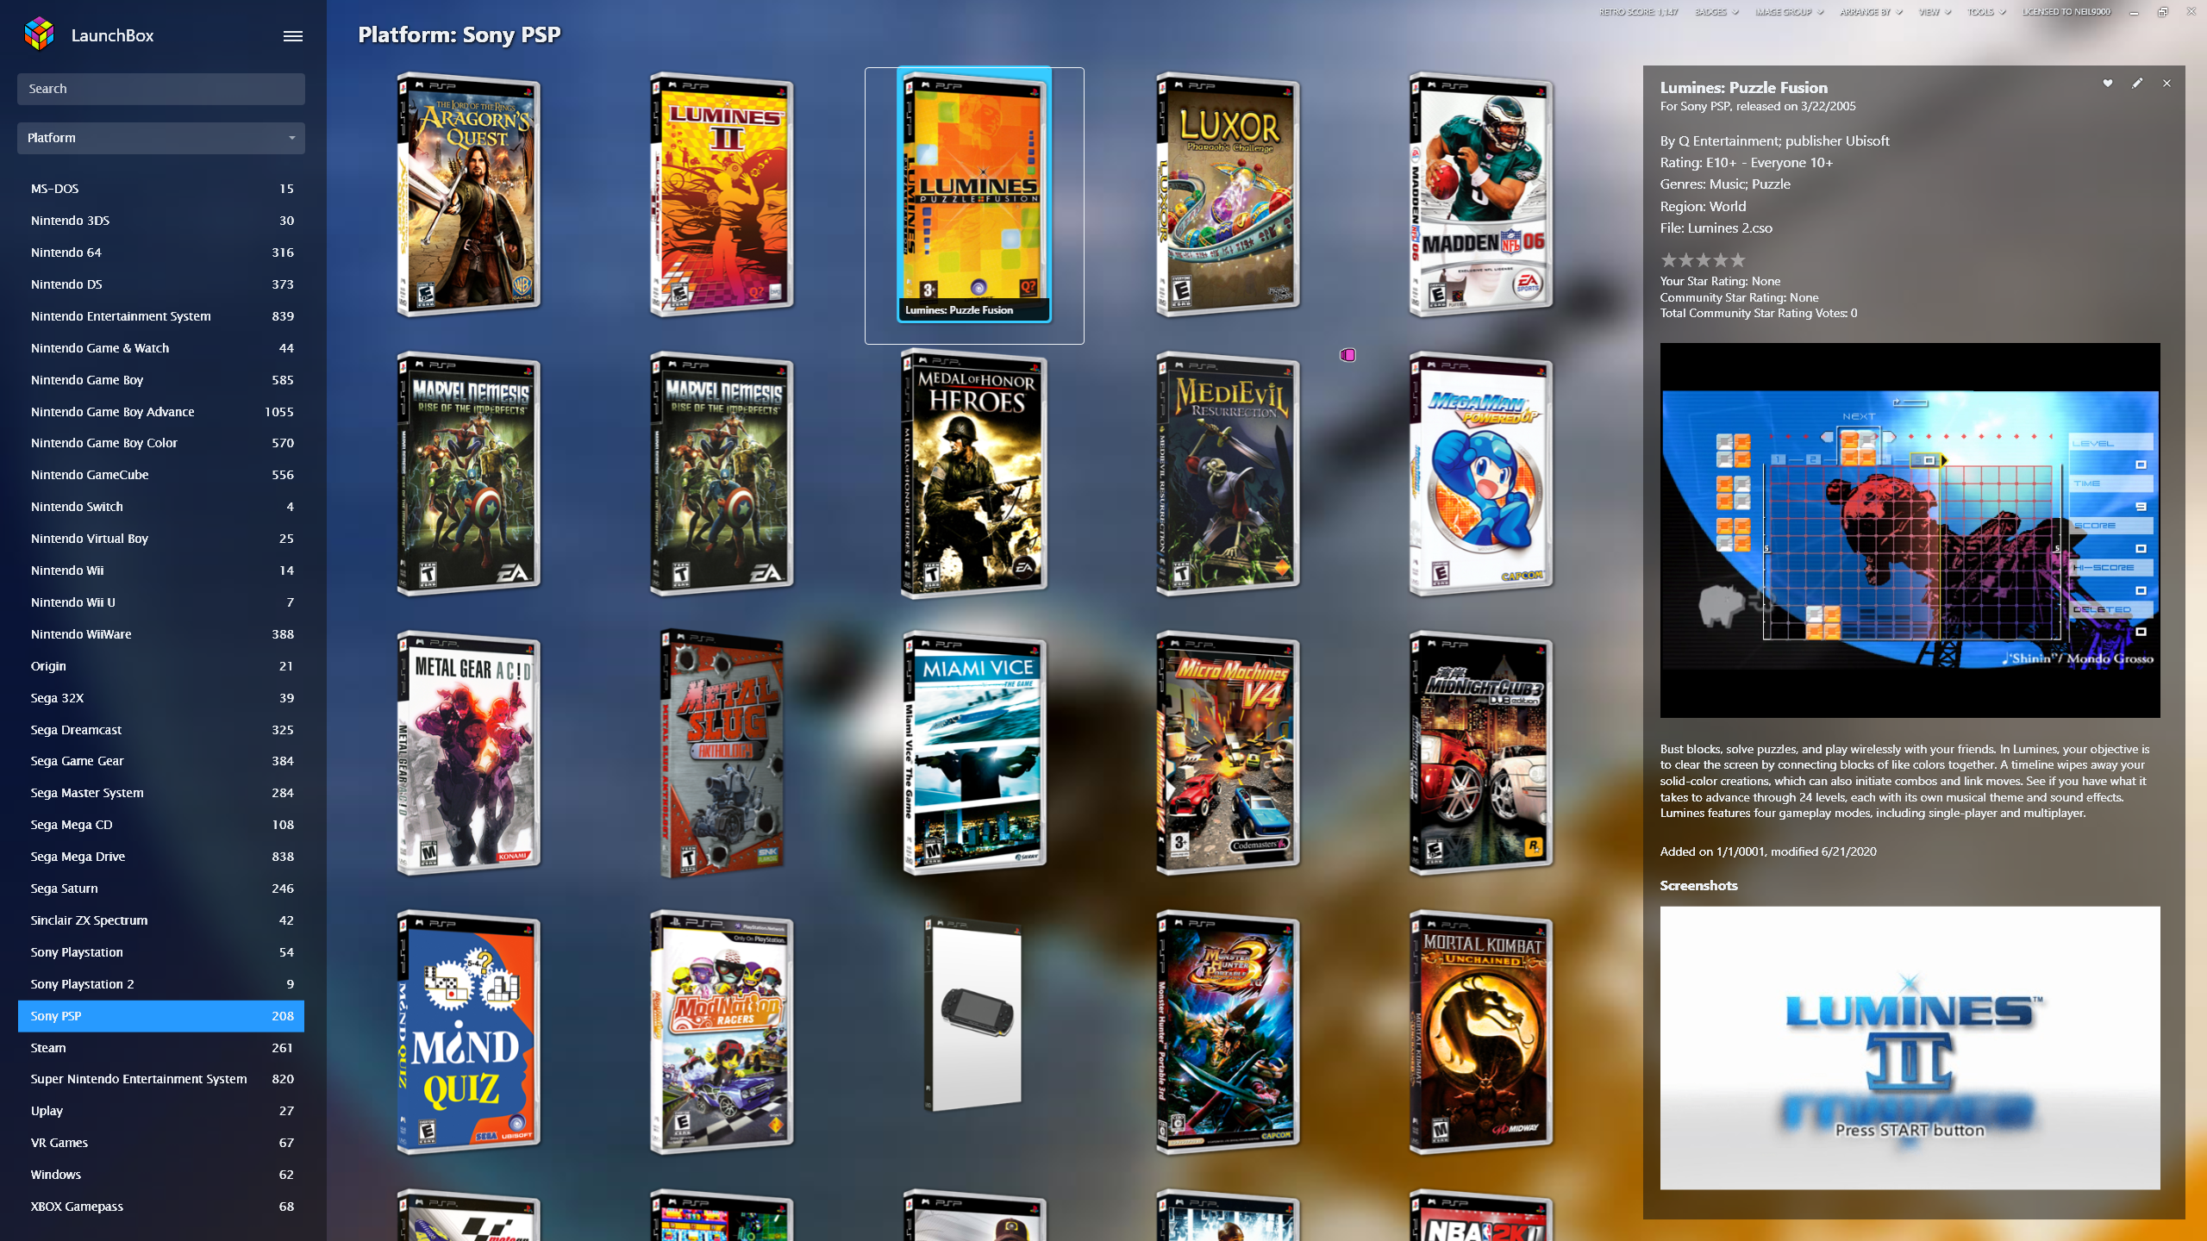Select the Nintendo Virtual Boy platform
Viewport: 2207px width, 1241px height.
pos(161,539)
